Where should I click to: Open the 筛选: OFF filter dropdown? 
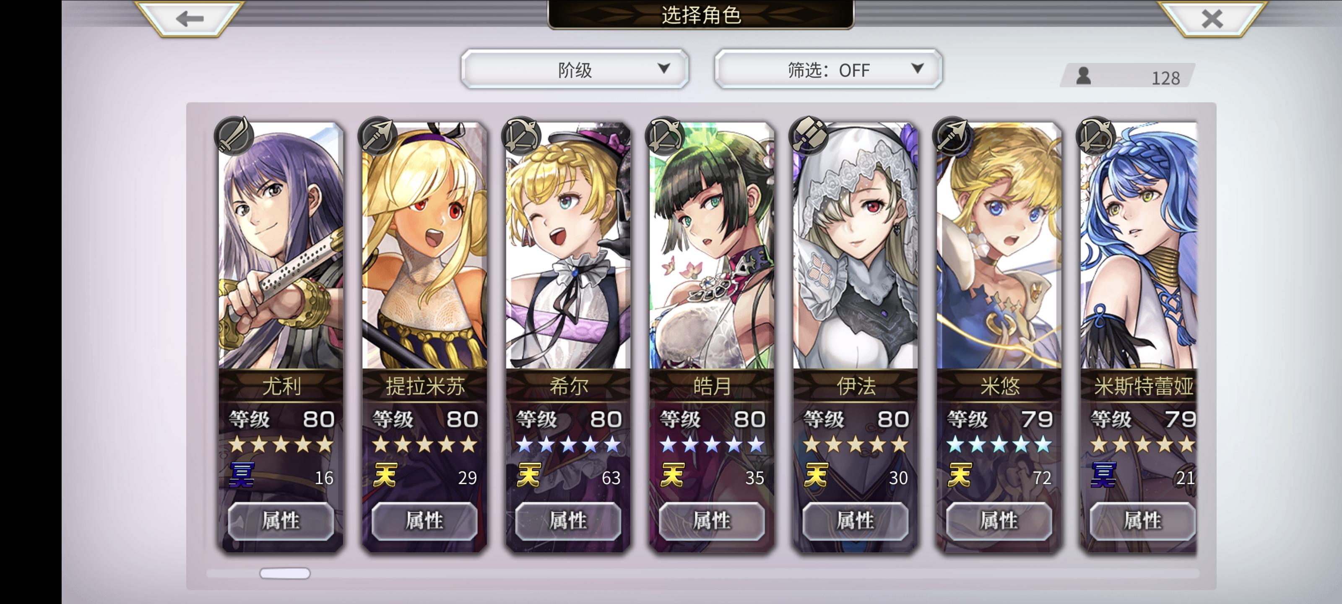tap(828, 69)
